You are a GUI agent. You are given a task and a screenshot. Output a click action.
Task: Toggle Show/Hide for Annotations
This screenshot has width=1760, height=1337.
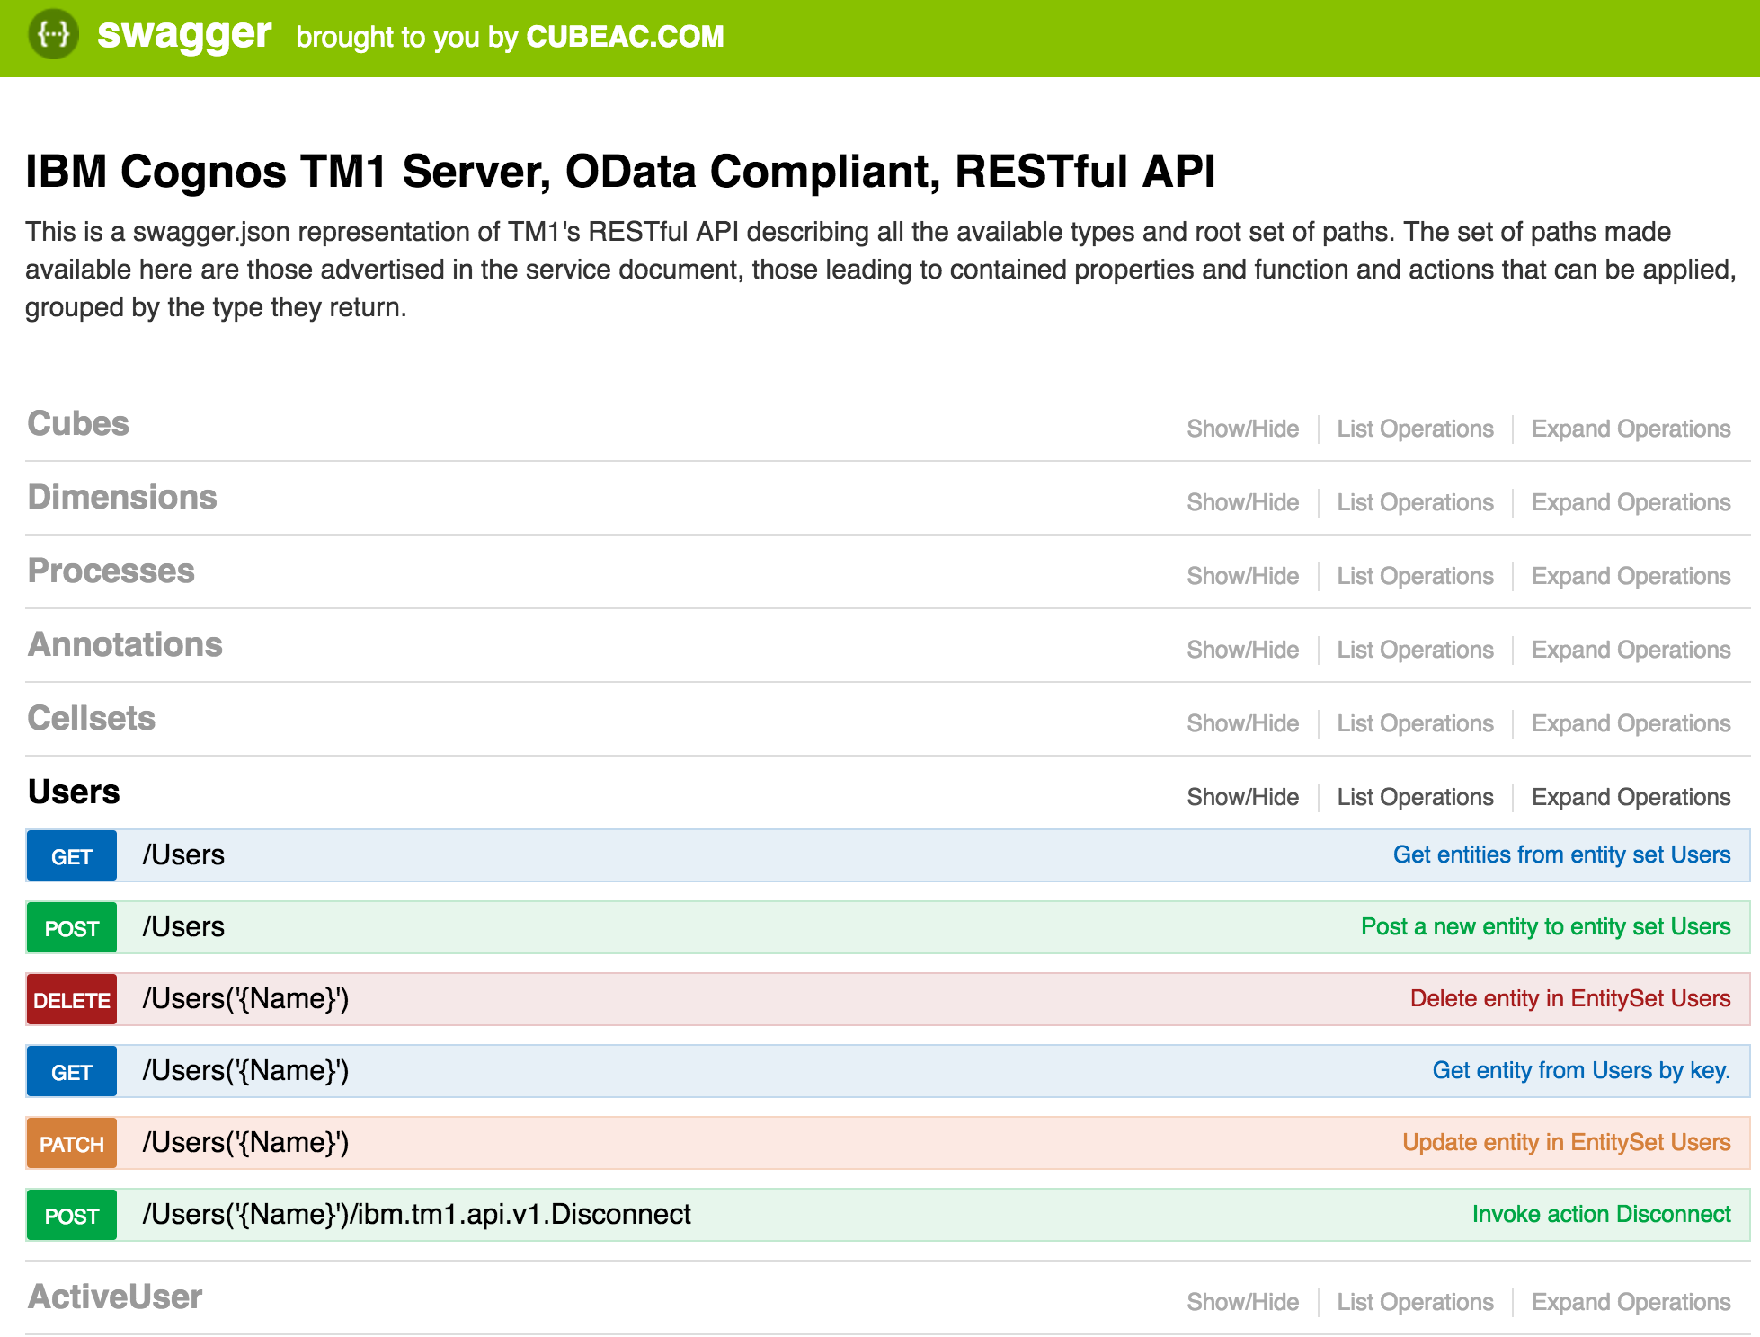[x=1242, y=650]
